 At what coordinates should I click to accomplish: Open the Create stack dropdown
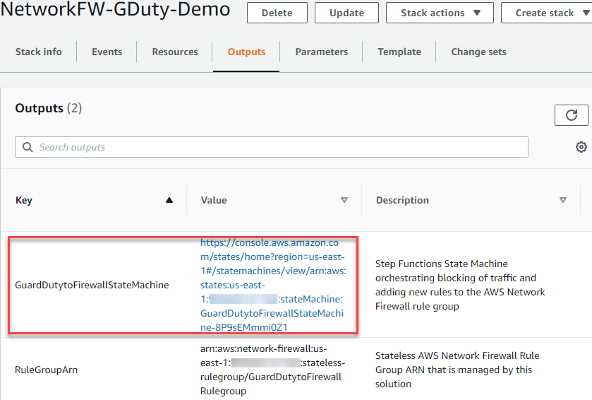(x=548, y=13)
